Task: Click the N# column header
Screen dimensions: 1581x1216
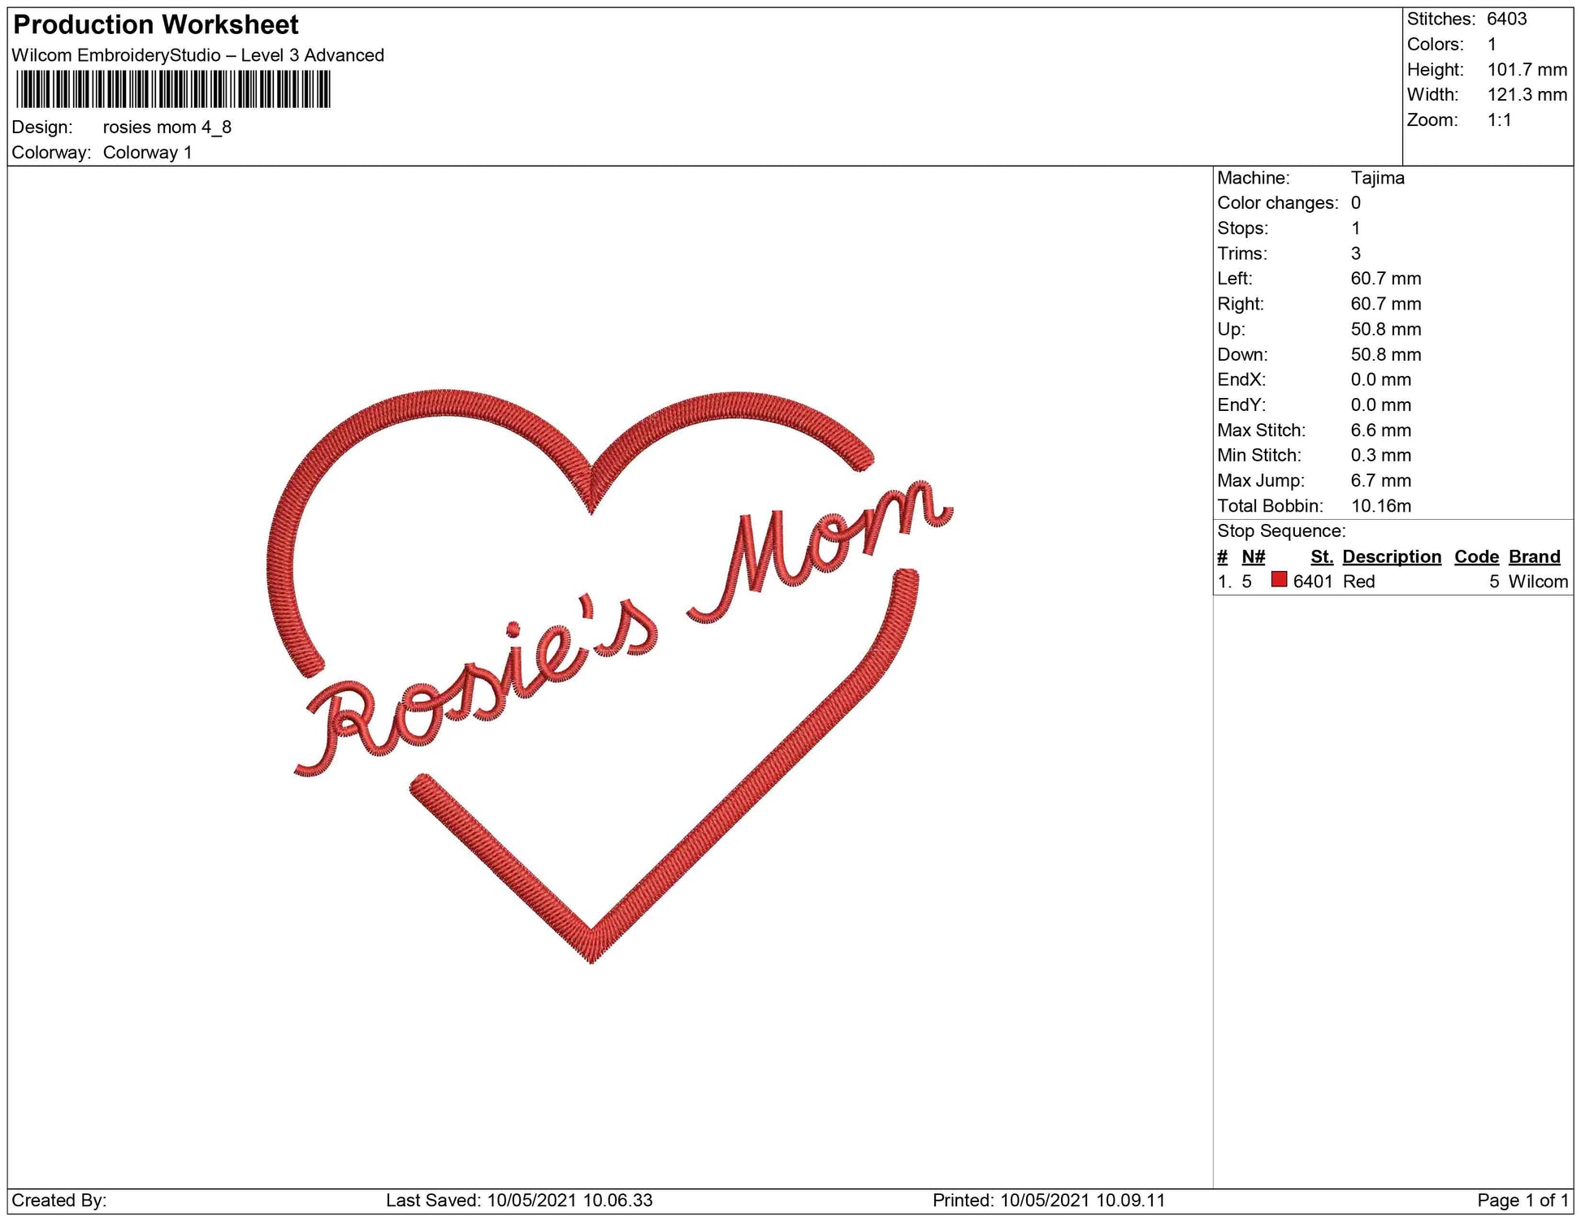Action: point(1253,556)
